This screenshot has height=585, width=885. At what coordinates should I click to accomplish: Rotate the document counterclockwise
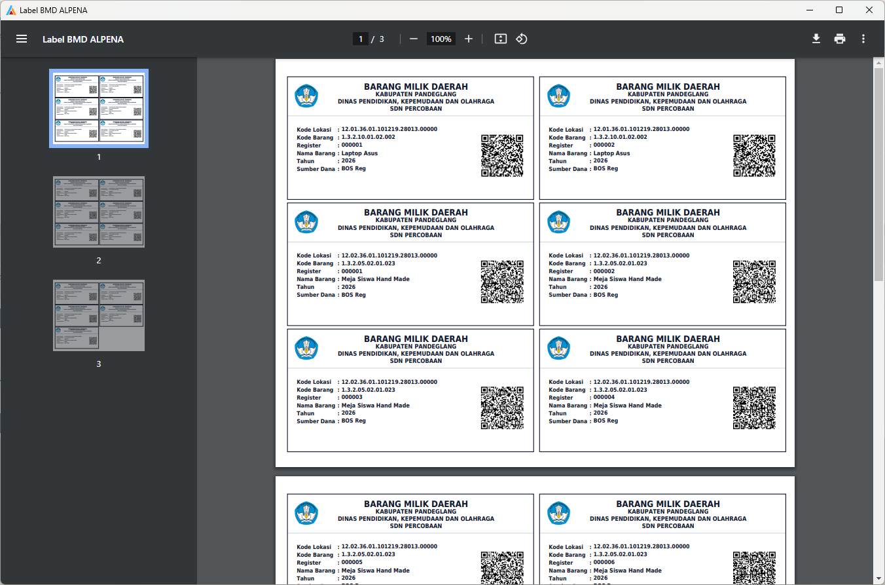click(x=522, y=39)
